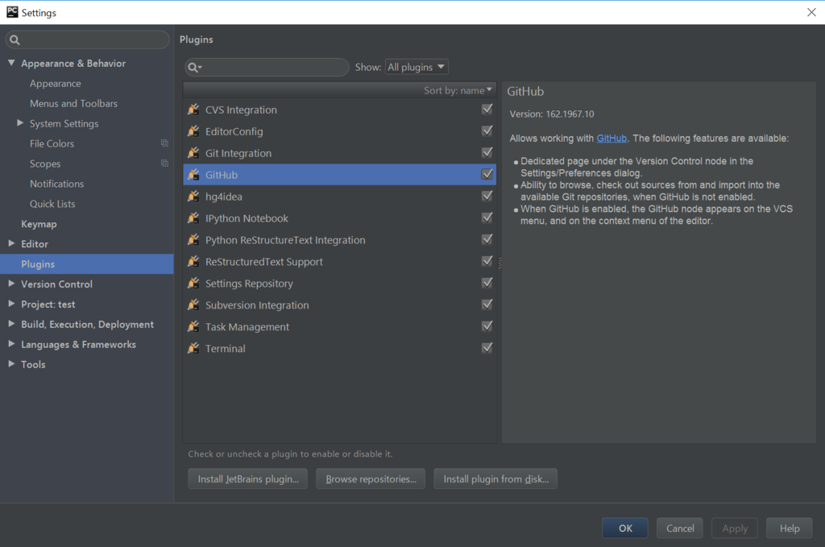This screenshot has width=825, height=547.
Task: Click the Task Management plugin icon
Action: (193, 326)
